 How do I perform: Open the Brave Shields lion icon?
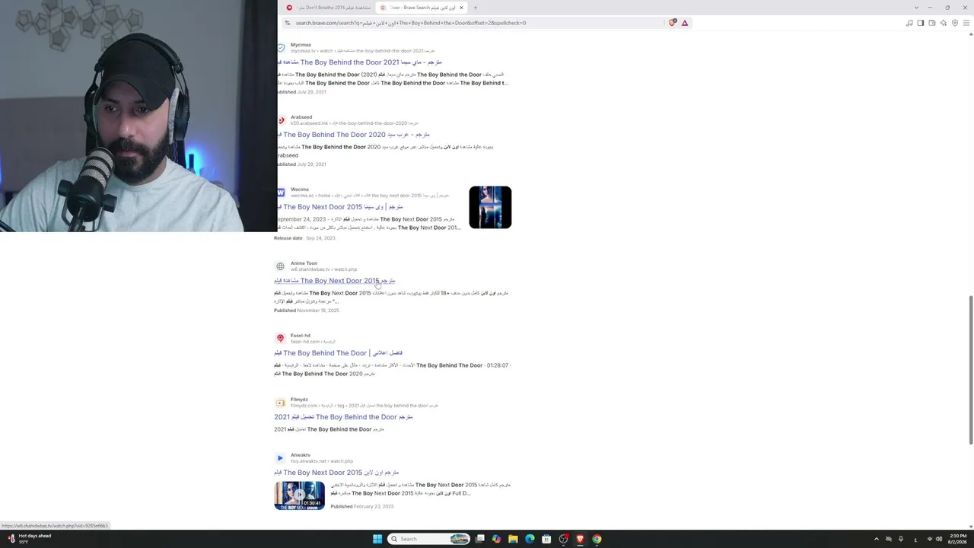(673, 23)
